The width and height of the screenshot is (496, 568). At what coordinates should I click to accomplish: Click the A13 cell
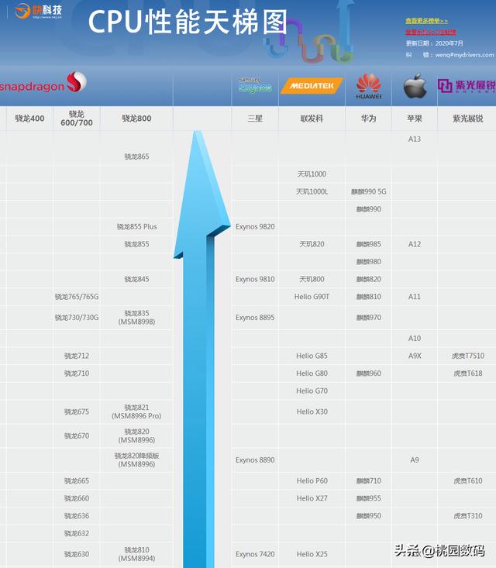point(415,139)
